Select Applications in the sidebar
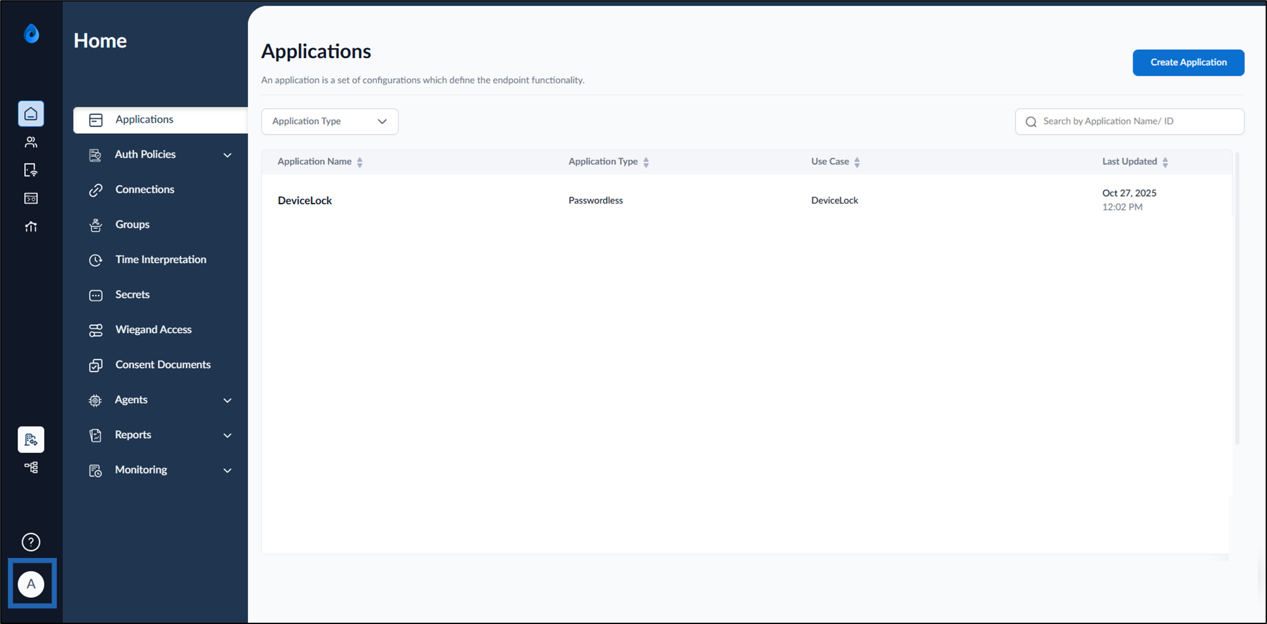1267x624 pixels. tap(161, 120)
